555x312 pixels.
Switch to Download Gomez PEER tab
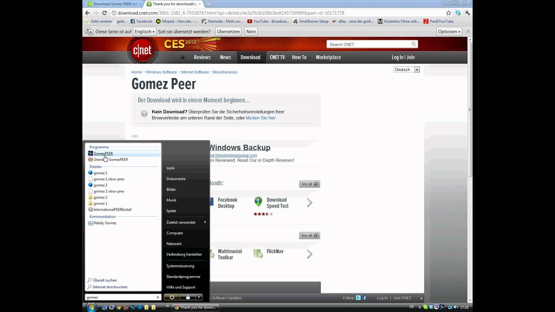click(x=113, y=4)
